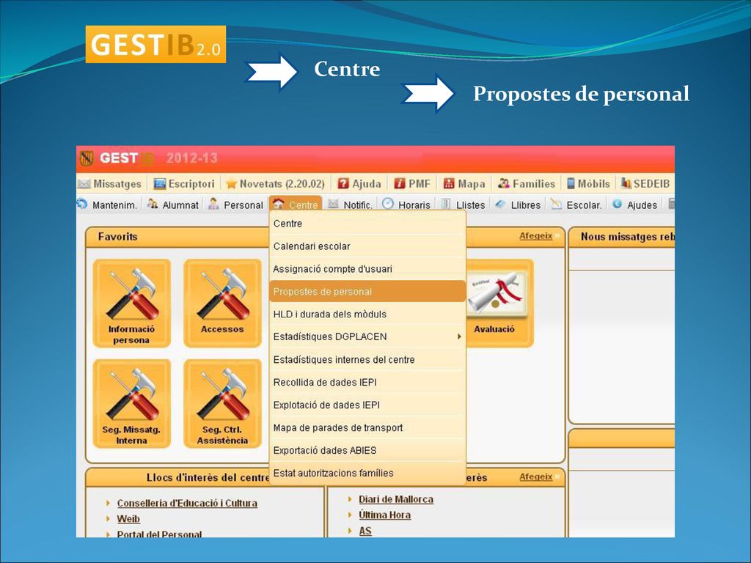Image resolution: width=751 pixels, height=563 pixels.
Task: Click the Centre house icon
Action: pyautogui.click(x=279, y=205)
